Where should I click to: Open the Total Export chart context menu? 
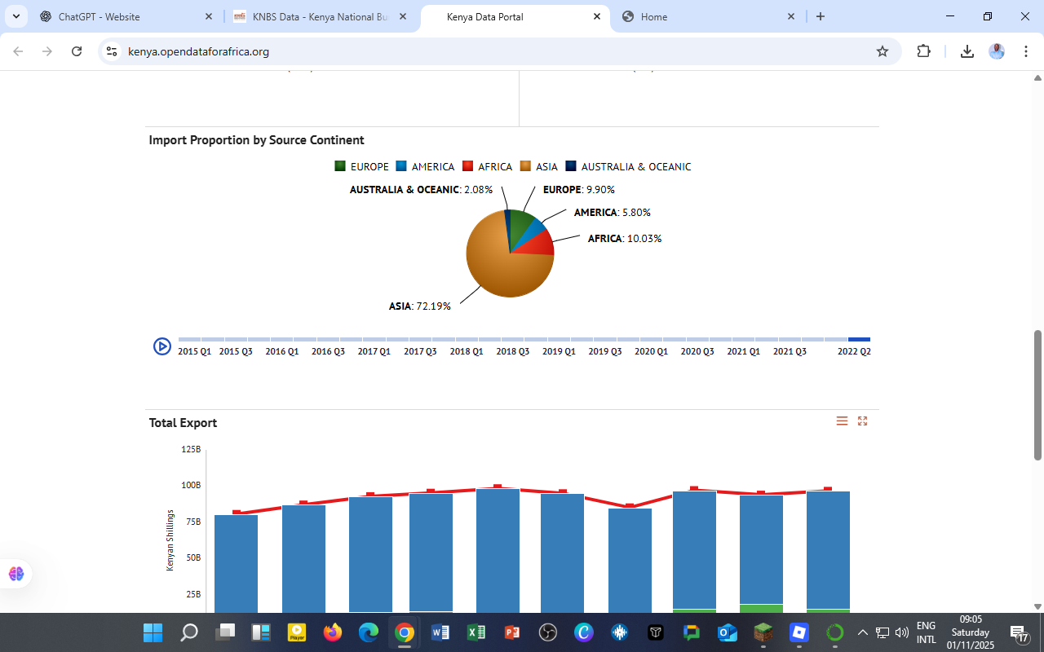pos(842,421)
